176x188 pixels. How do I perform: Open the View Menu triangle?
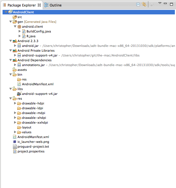tap(160, 3)
